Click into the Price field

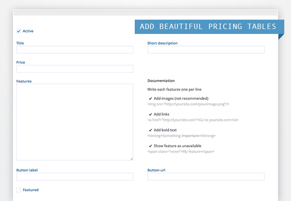click(x=75, y=69)
